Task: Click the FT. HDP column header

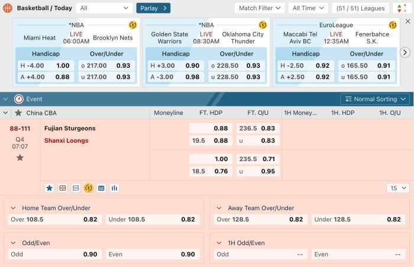Action: (211, 113)
